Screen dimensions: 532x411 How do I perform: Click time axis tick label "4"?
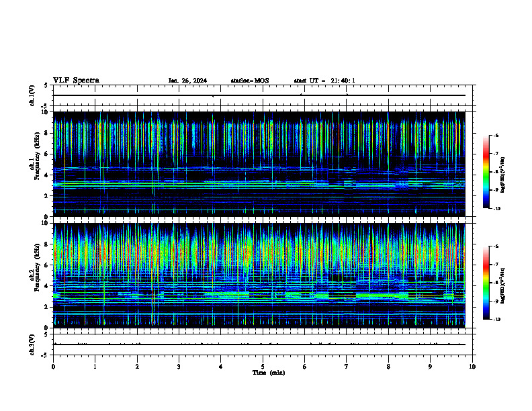coord(221,367)
